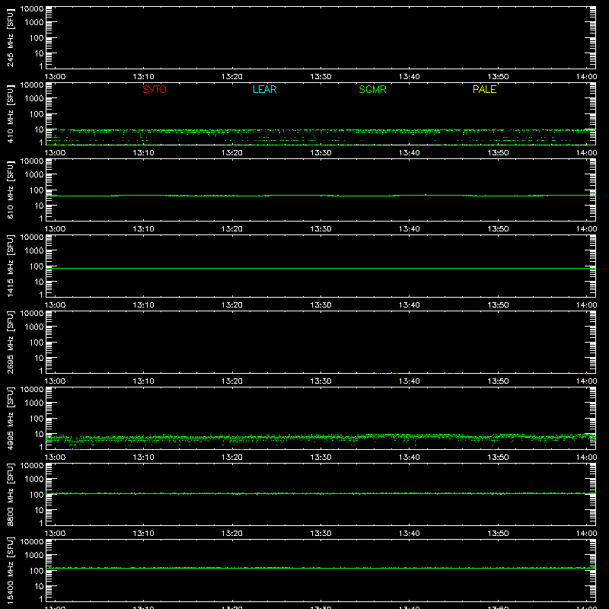Click 13:30 time label below 1415 MHz panel
The height and width of the screenshot is (609, 609).
(320, 305)
